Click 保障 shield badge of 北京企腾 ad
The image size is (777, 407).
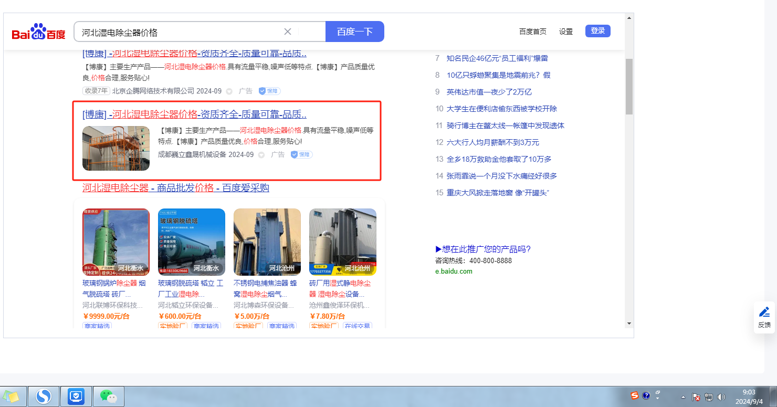pos(269,91)
